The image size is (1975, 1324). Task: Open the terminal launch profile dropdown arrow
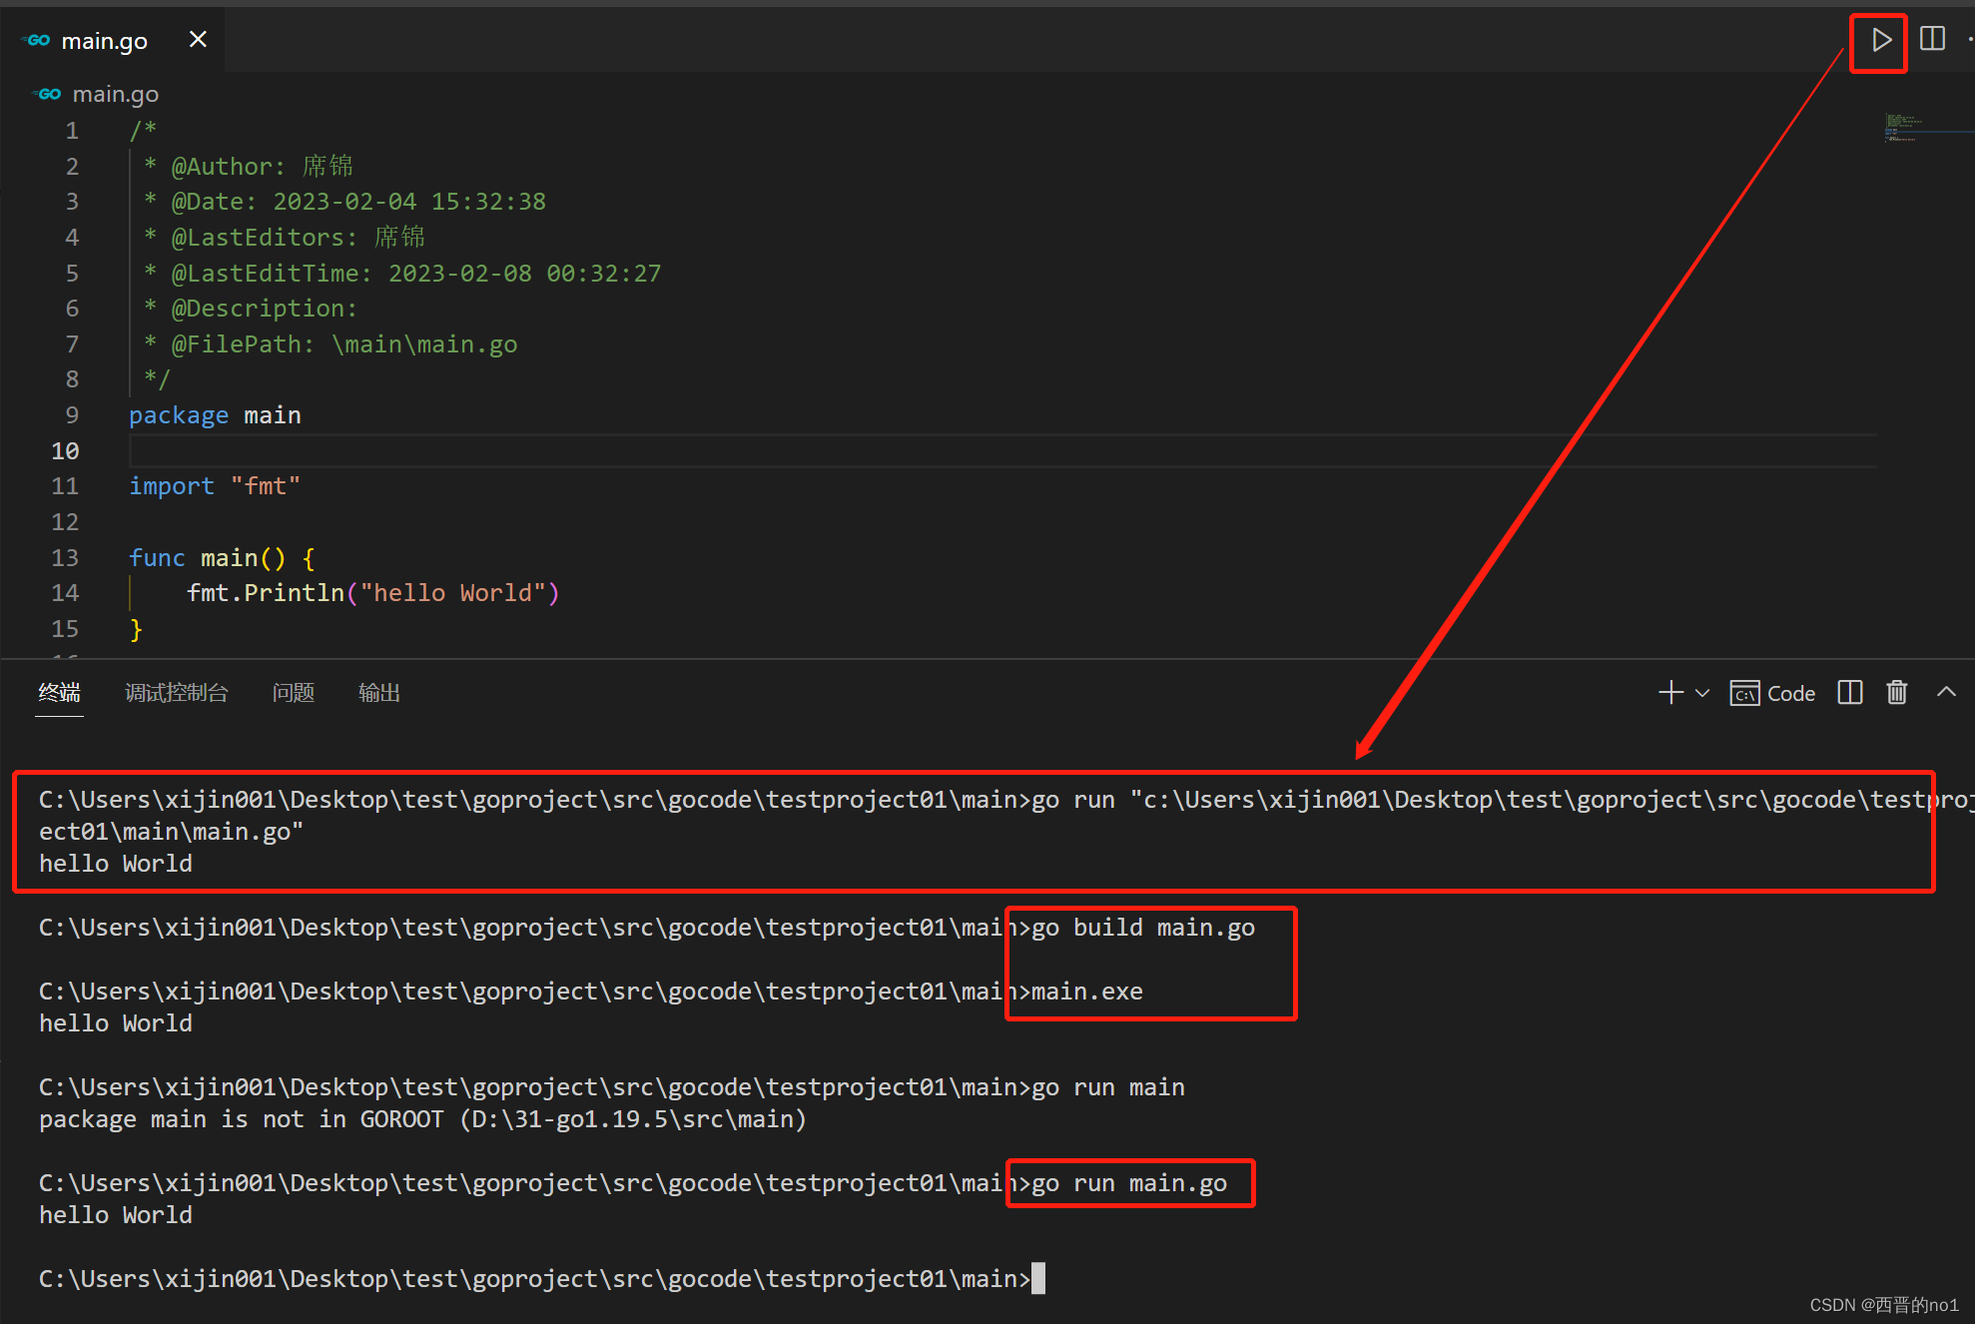point(1702,693)
